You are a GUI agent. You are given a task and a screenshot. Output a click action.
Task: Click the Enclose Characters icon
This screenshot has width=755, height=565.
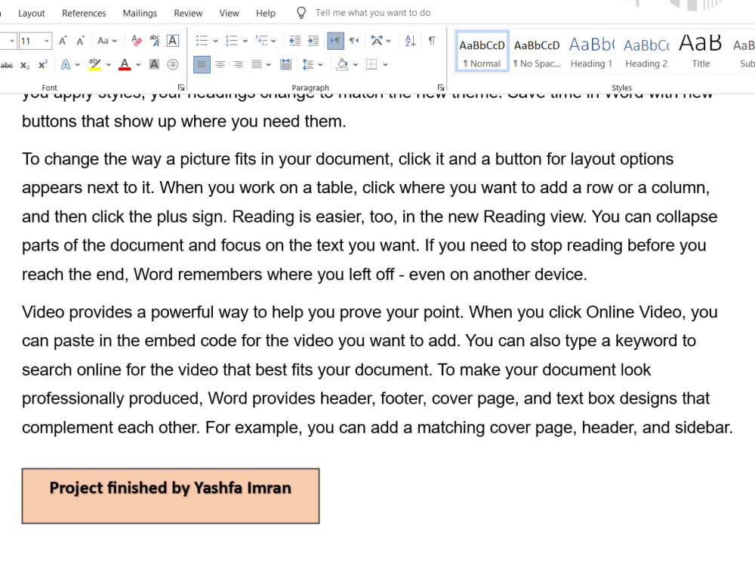[172, 64]
